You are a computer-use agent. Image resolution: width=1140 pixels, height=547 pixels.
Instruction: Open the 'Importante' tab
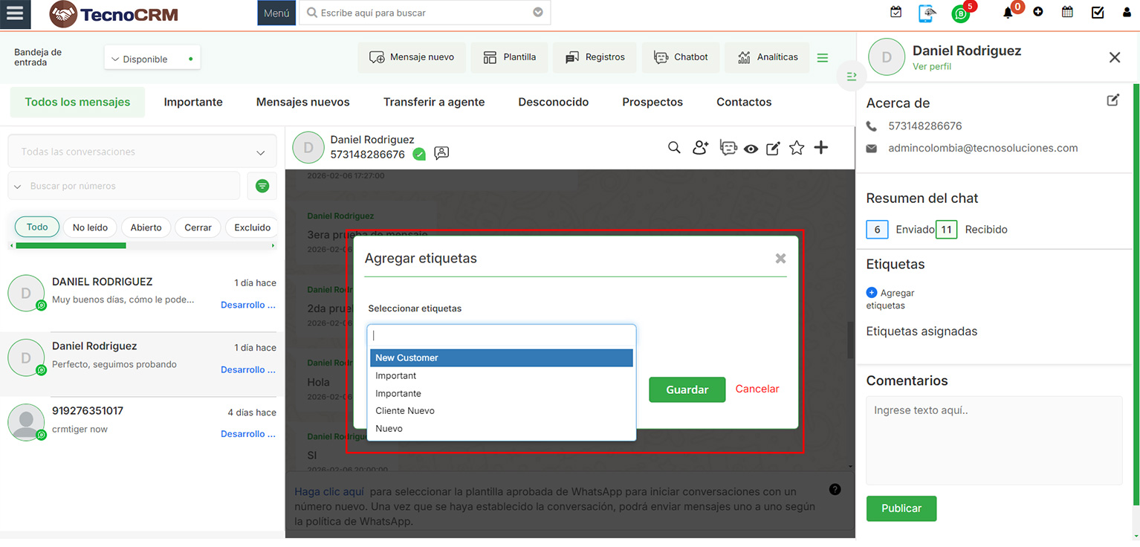(x=192, y=102)
